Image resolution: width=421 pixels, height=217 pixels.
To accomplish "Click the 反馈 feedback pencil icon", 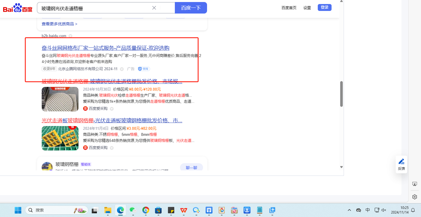I will click(x=401, y=161).
